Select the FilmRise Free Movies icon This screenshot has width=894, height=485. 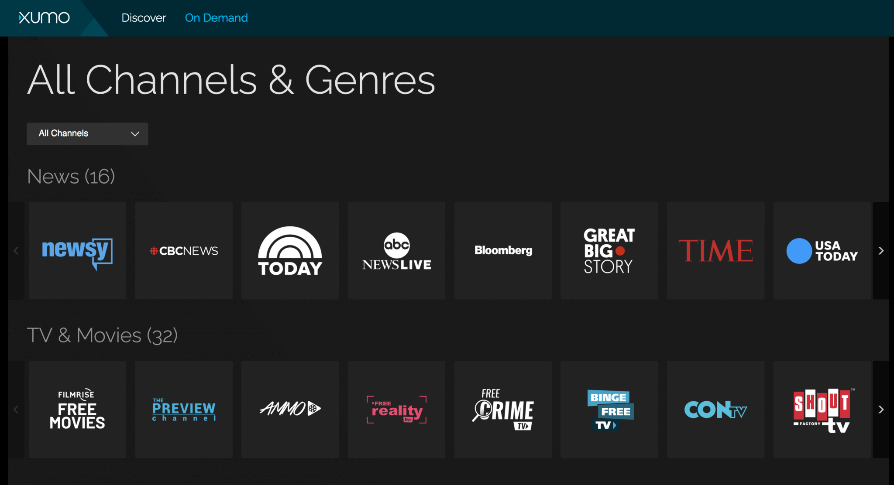tap(78, 409)
